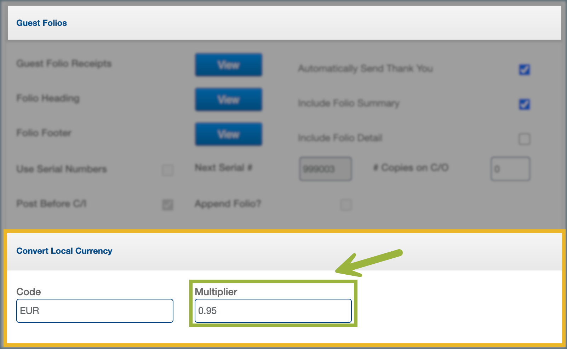Click the Guest Folio Receipts label

click(x=64, y=63)
